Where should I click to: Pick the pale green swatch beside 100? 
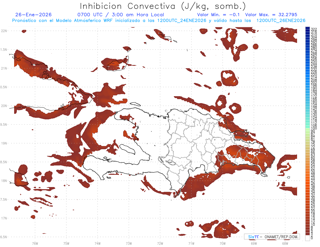click(x=307, y=129)
